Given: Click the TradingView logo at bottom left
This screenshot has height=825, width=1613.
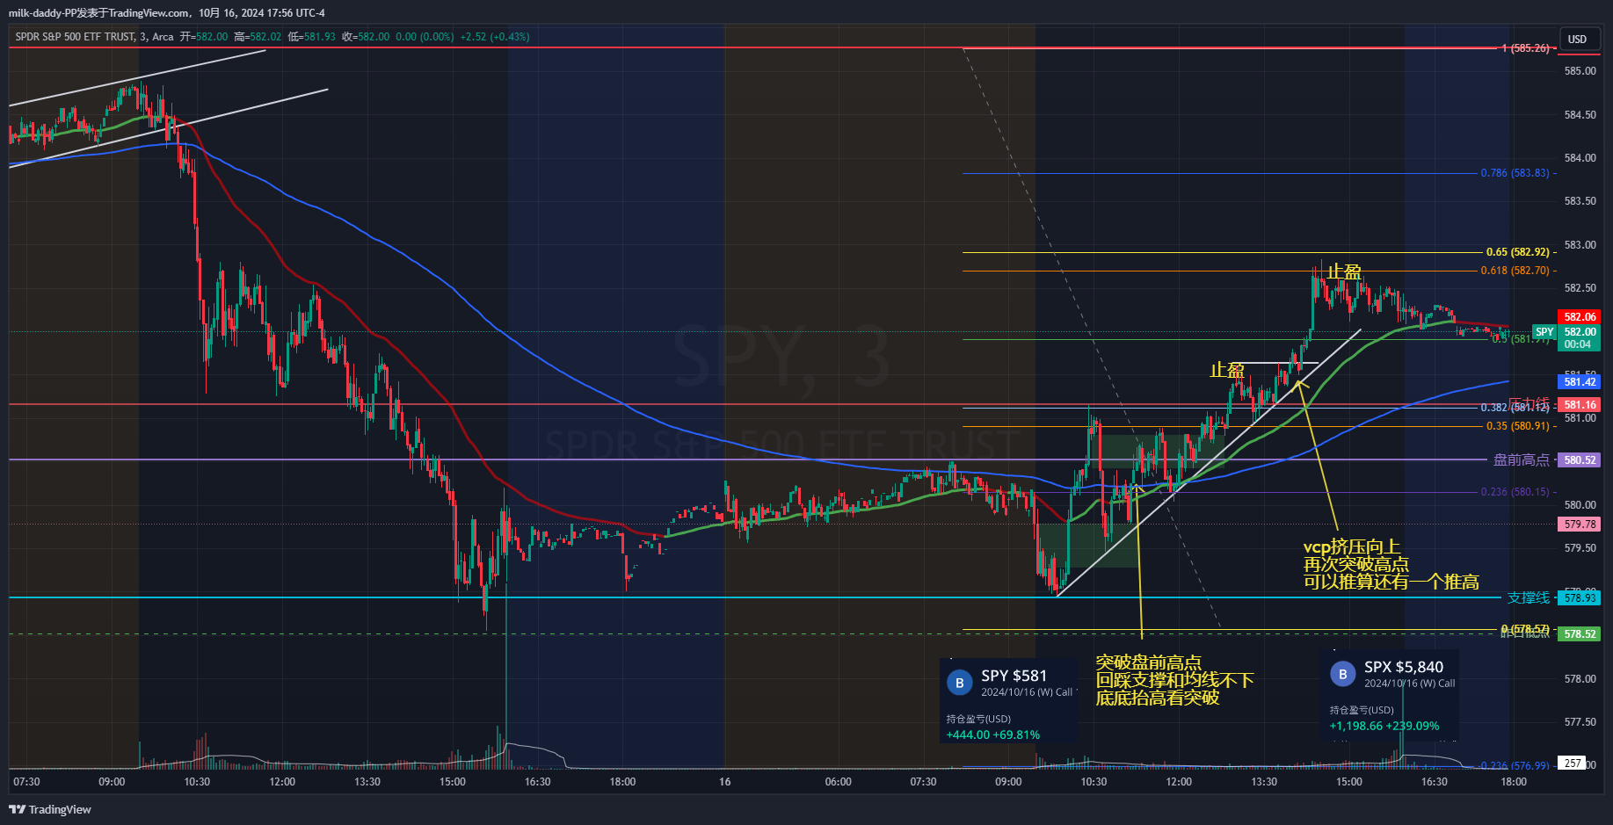Looking at the screenshot, I should tap(50, 809).
